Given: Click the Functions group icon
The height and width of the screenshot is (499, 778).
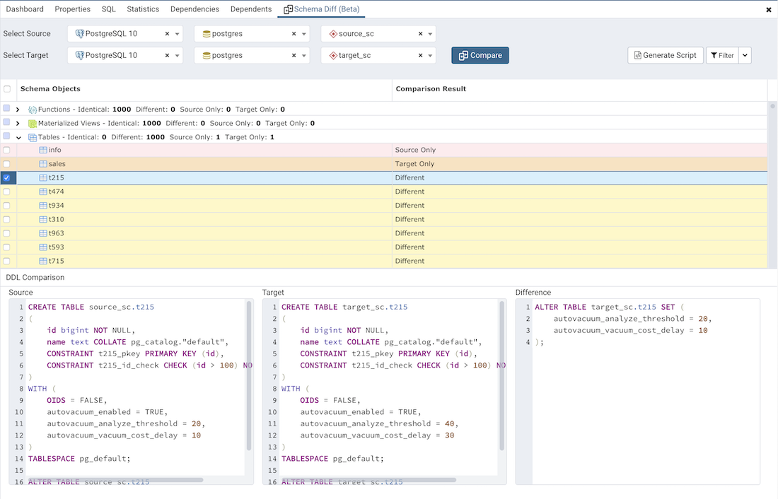Looking at the screenshot, I should 33,110.
